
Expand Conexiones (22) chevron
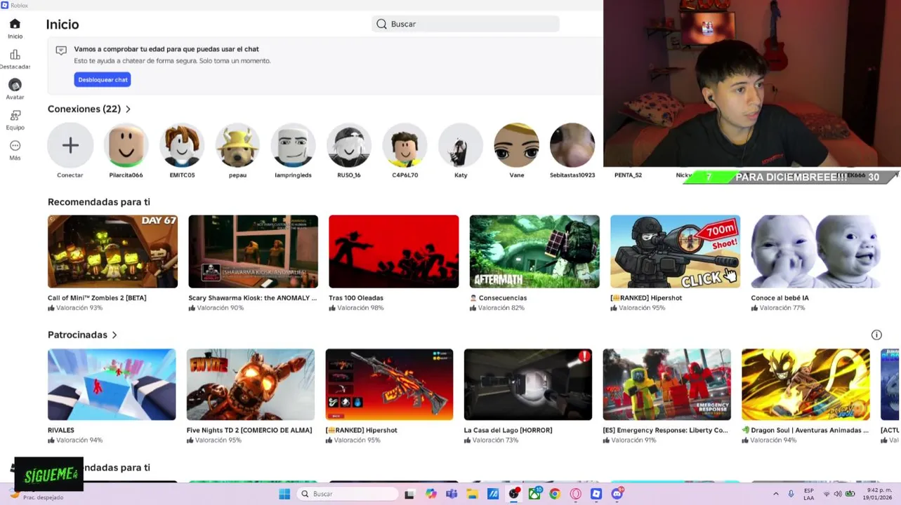128,109
